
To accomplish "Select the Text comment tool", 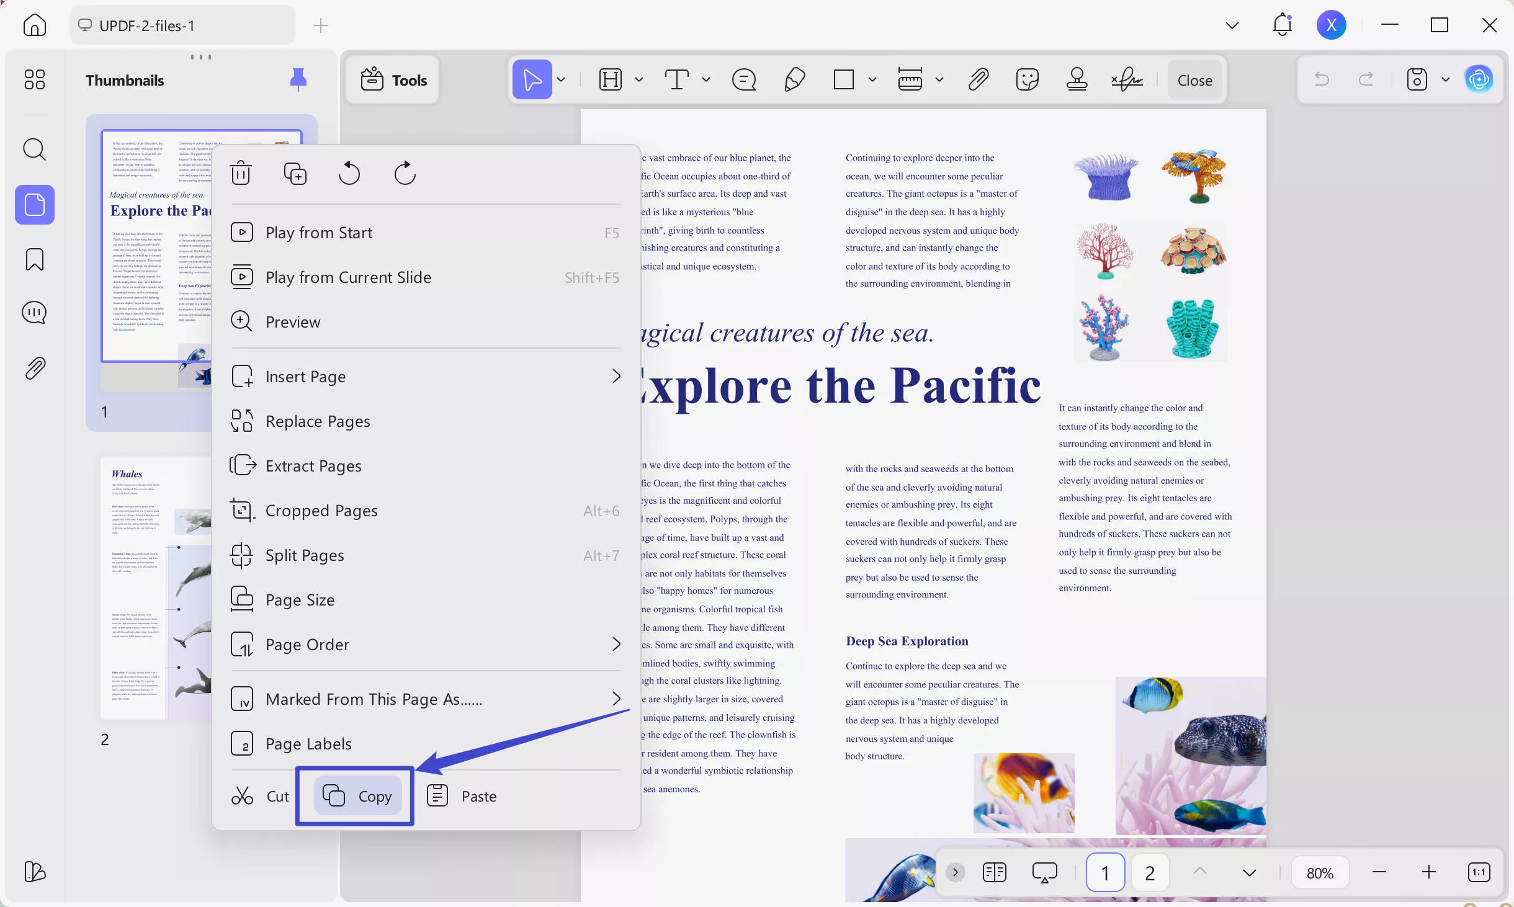I will click(x=677, y=79).
